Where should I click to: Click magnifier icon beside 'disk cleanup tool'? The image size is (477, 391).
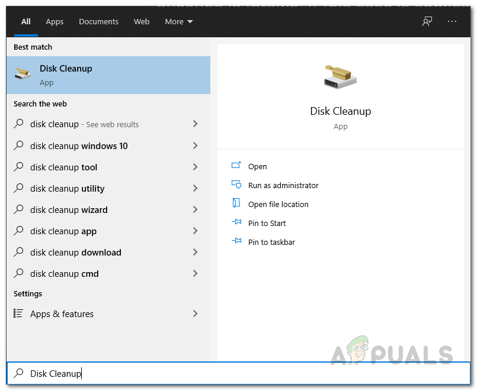tap(18, 167)
